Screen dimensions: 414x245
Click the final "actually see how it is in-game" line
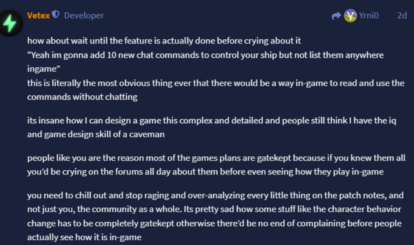point(84,237)
